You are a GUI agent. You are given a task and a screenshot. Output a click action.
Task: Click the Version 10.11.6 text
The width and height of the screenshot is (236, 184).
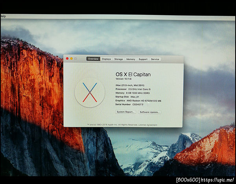coord(124,79)
